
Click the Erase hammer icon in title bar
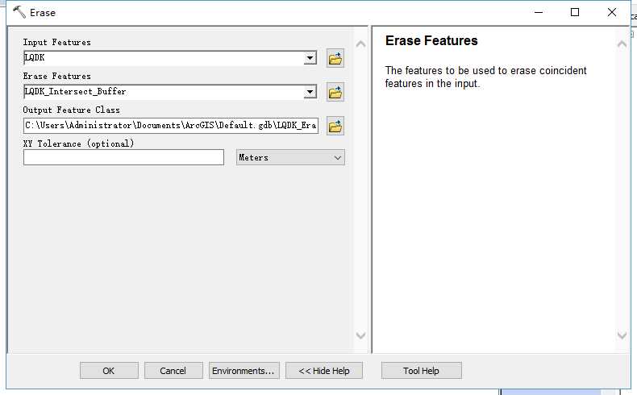click(x=19, y=12)
